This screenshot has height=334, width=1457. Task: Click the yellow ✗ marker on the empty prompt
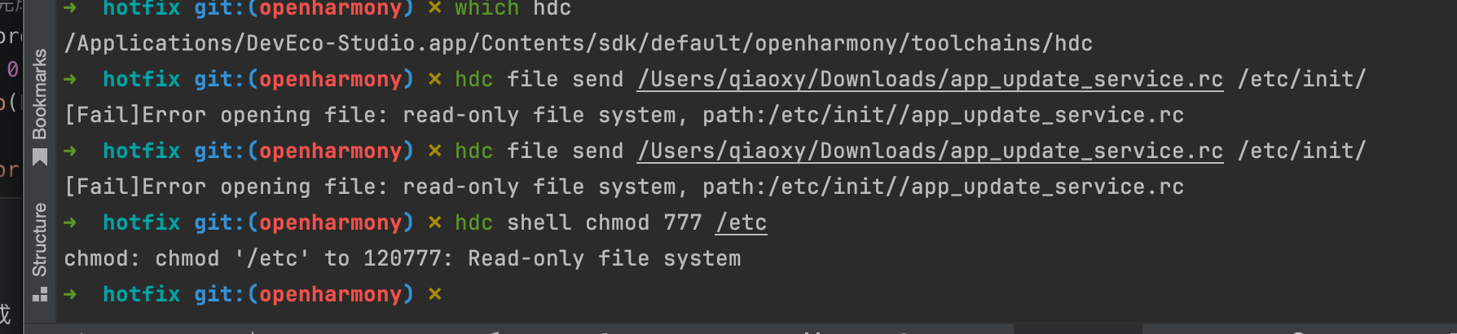click(x=435, y=294)
